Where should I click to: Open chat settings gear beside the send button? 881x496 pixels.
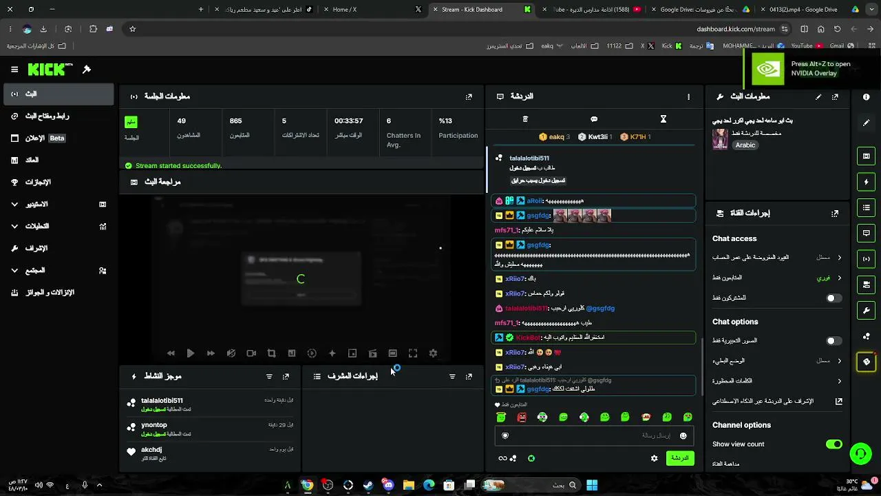pos(655,458)
